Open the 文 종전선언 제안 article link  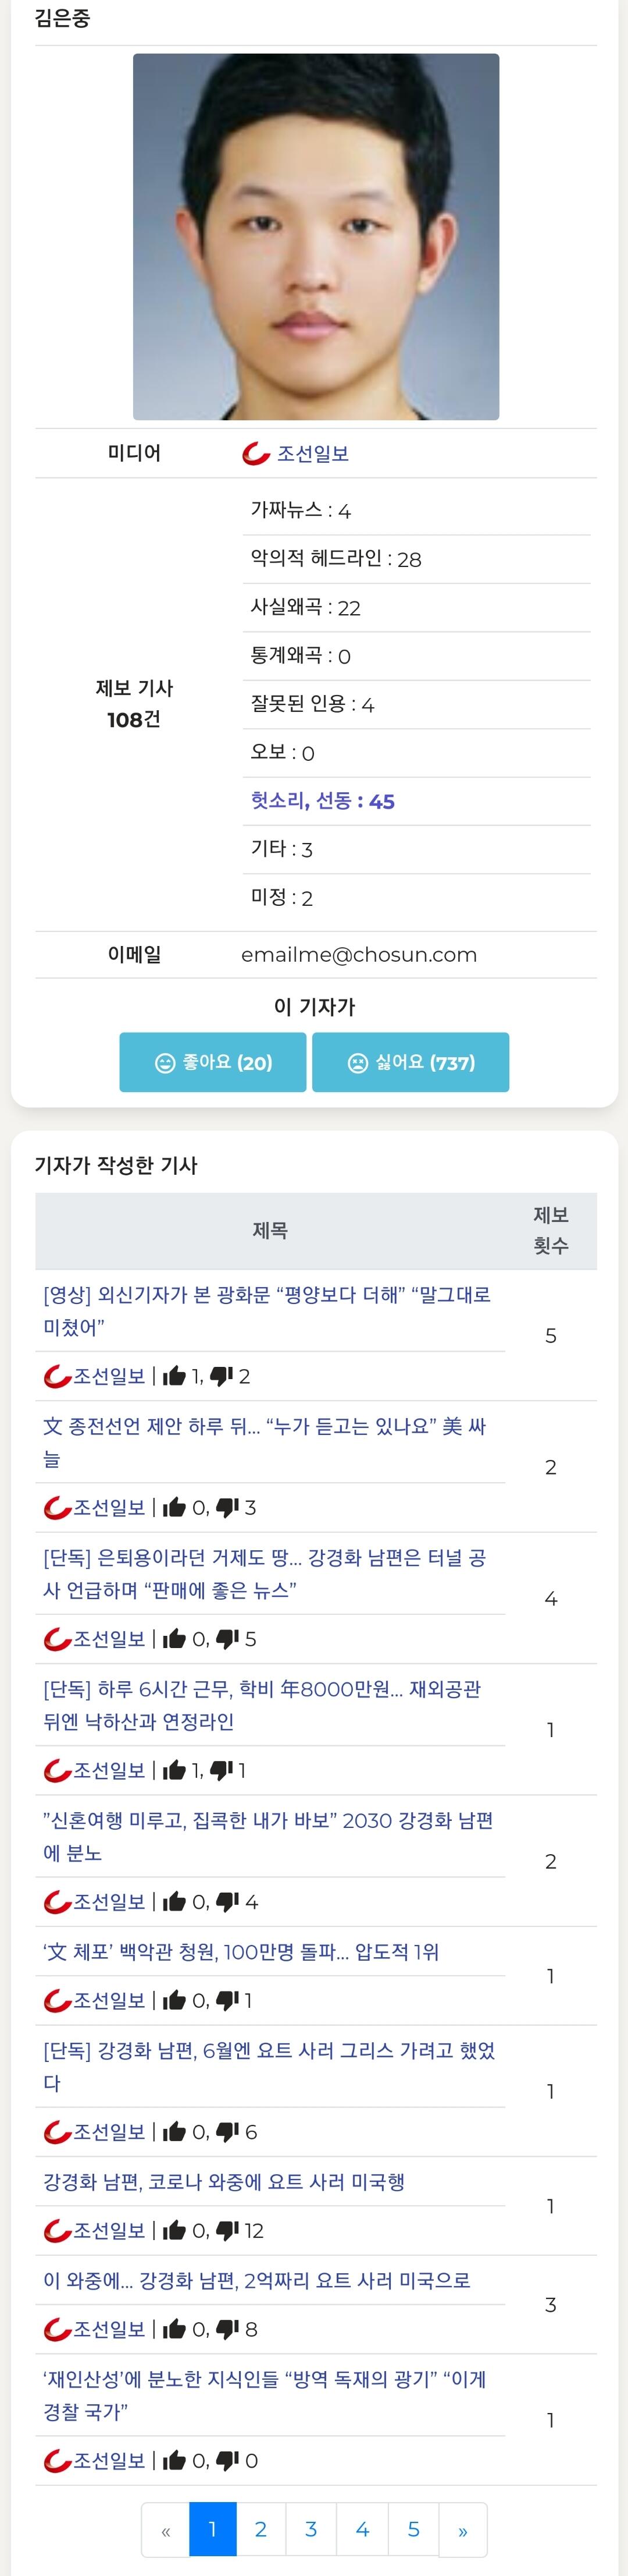coord(265,1442)
